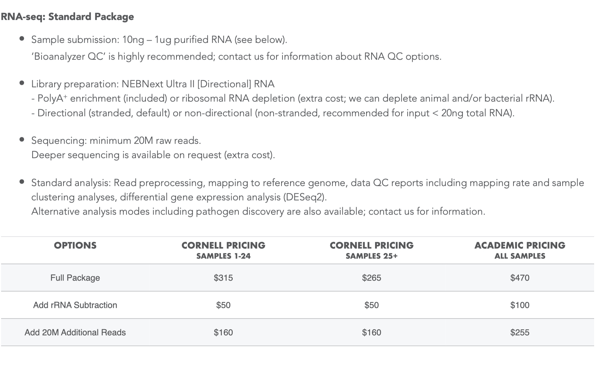Screen dimensions: 597x379
Task: Click the $265 Full Package price
Action: (x=371, y=278)
